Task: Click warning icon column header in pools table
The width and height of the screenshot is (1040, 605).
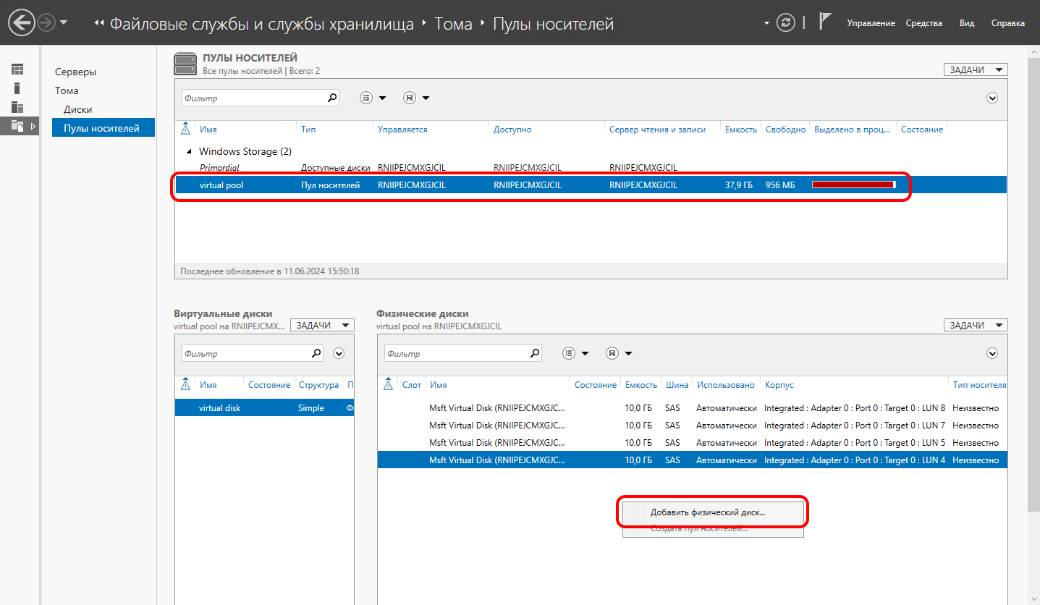Action: [x=185, y=130]
